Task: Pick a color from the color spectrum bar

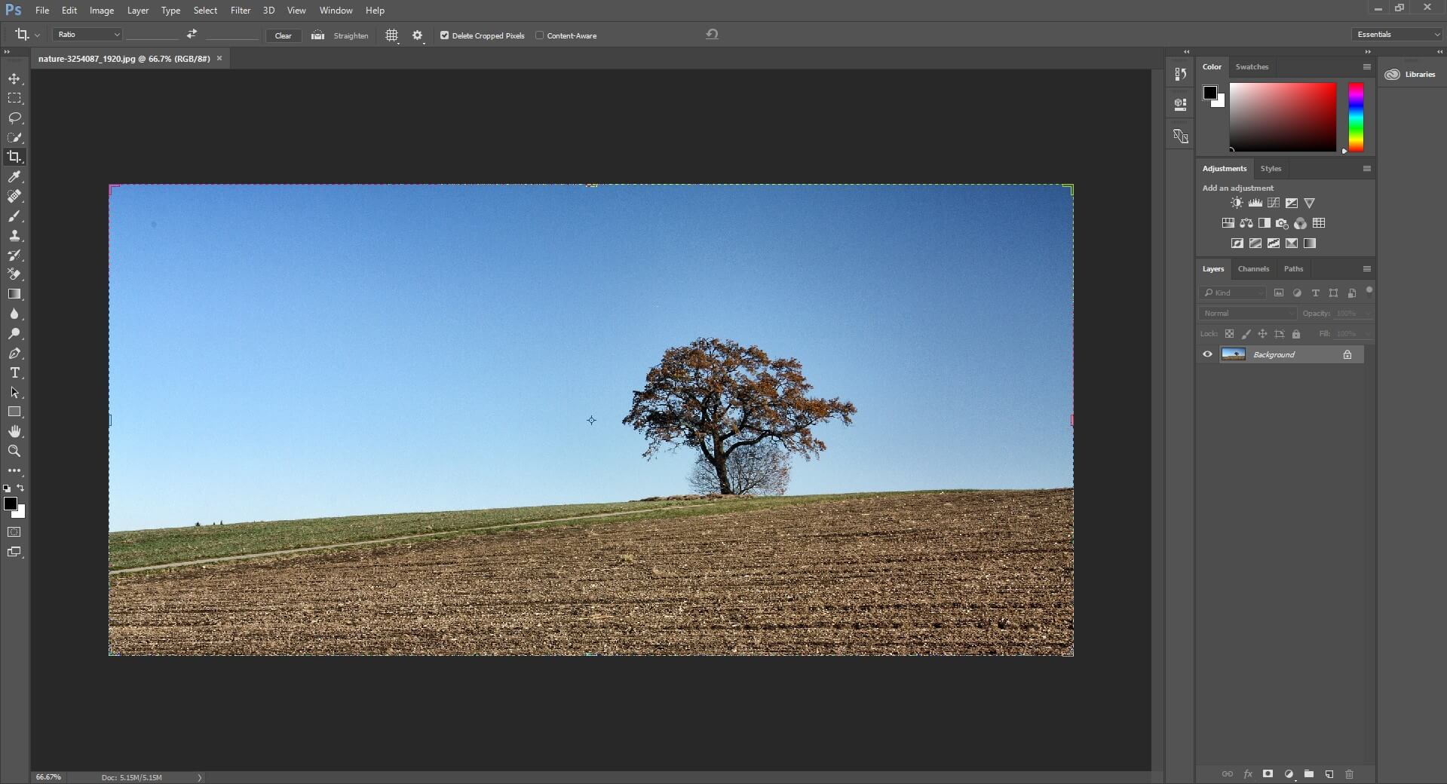Action: coord(1355,117)
